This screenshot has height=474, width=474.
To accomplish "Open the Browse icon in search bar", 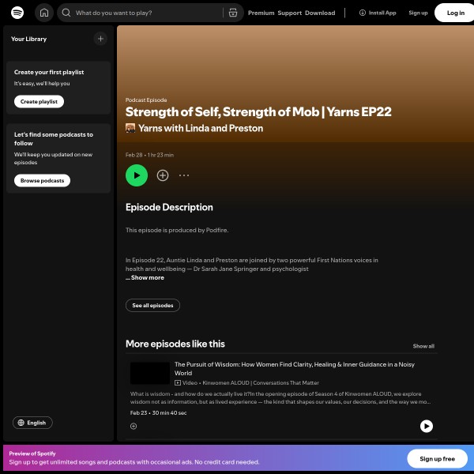I will [232, 13].
